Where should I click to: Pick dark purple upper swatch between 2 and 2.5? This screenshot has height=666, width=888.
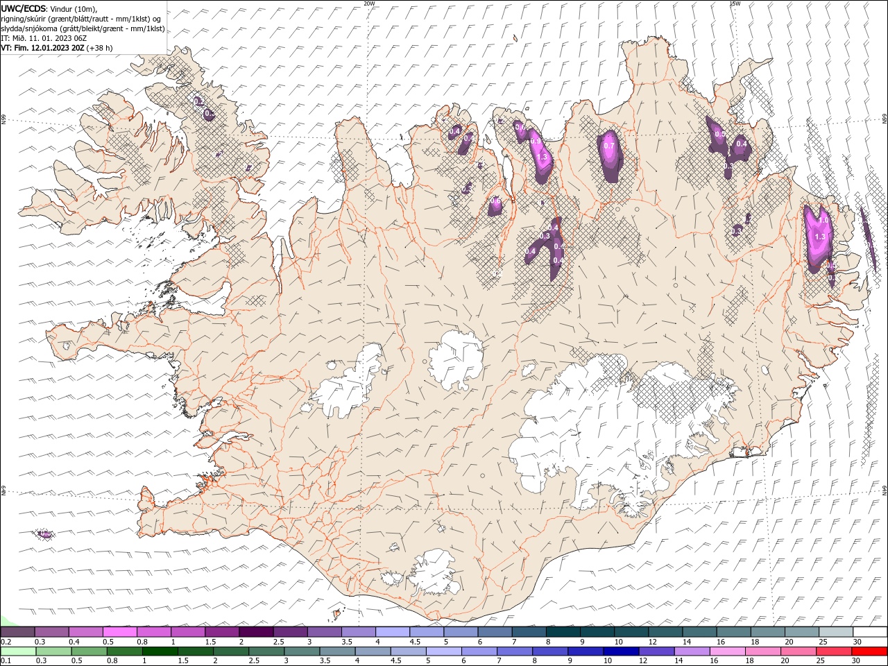[x=256, y=632]
